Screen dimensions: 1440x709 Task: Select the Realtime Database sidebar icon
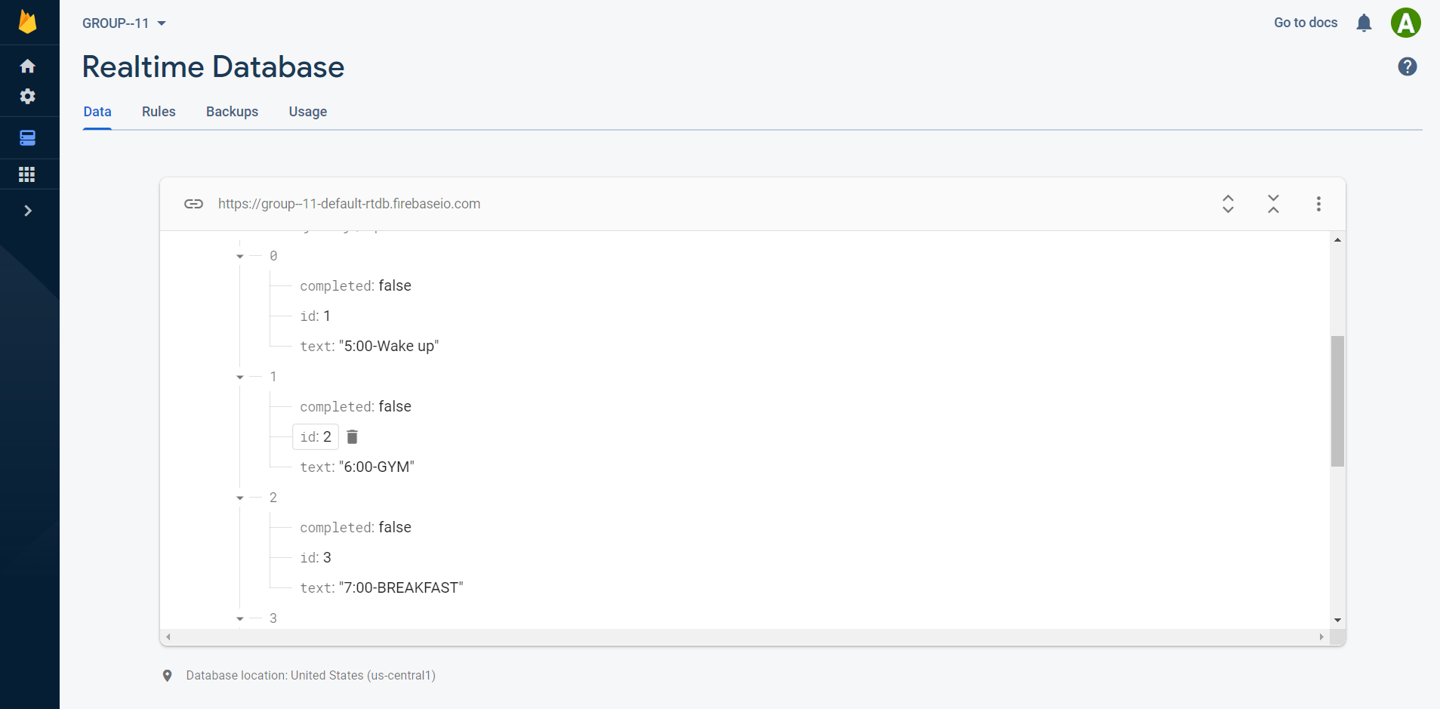[x=28, y=137]
